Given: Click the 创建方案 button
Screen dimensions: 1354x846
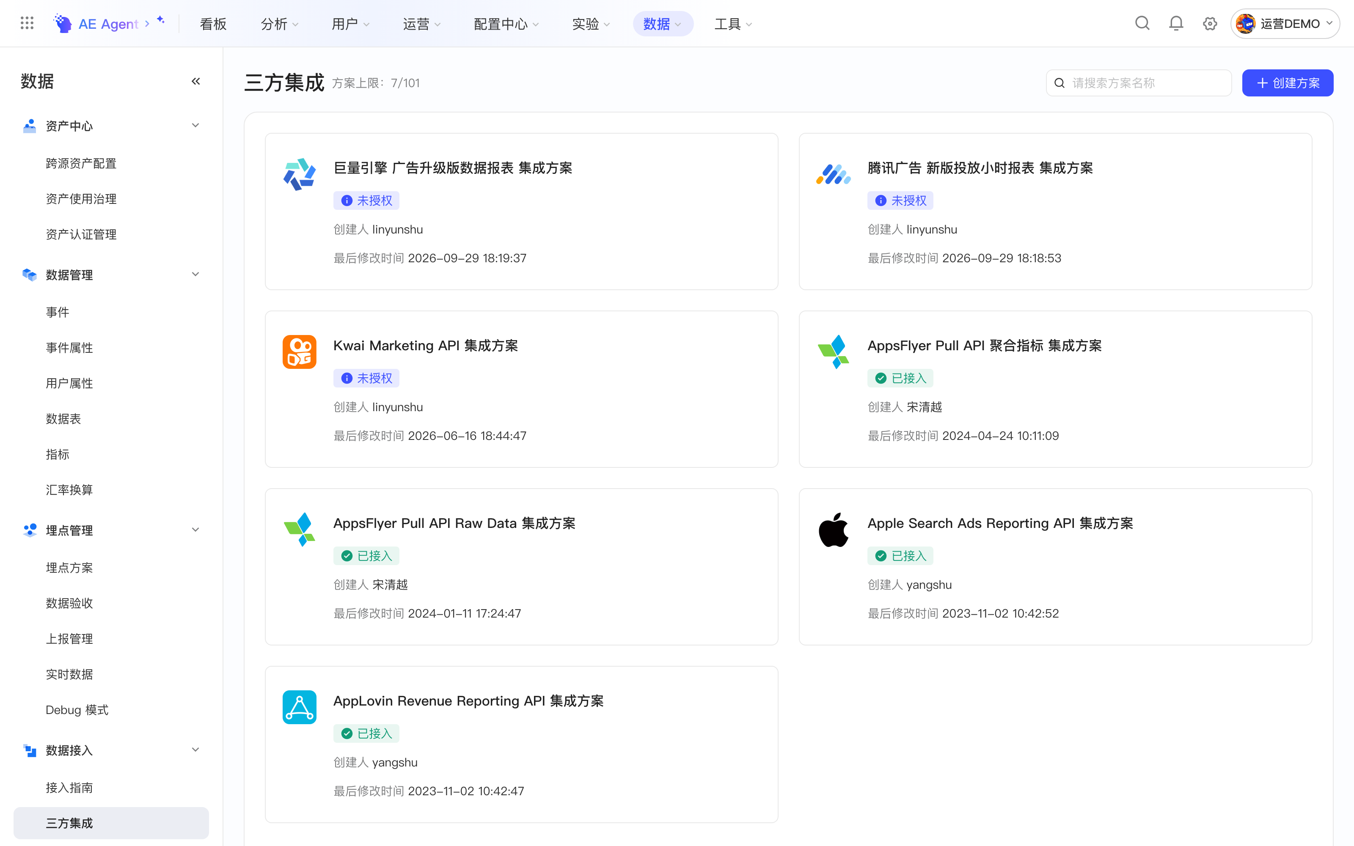Looking at the screenshot, I should pos(1288,83).
